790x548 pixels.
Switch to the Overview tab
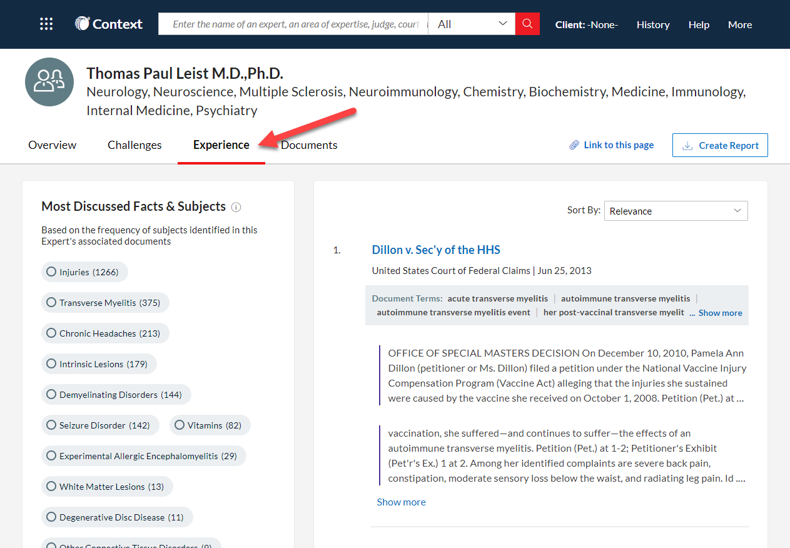tap(53, 145)
